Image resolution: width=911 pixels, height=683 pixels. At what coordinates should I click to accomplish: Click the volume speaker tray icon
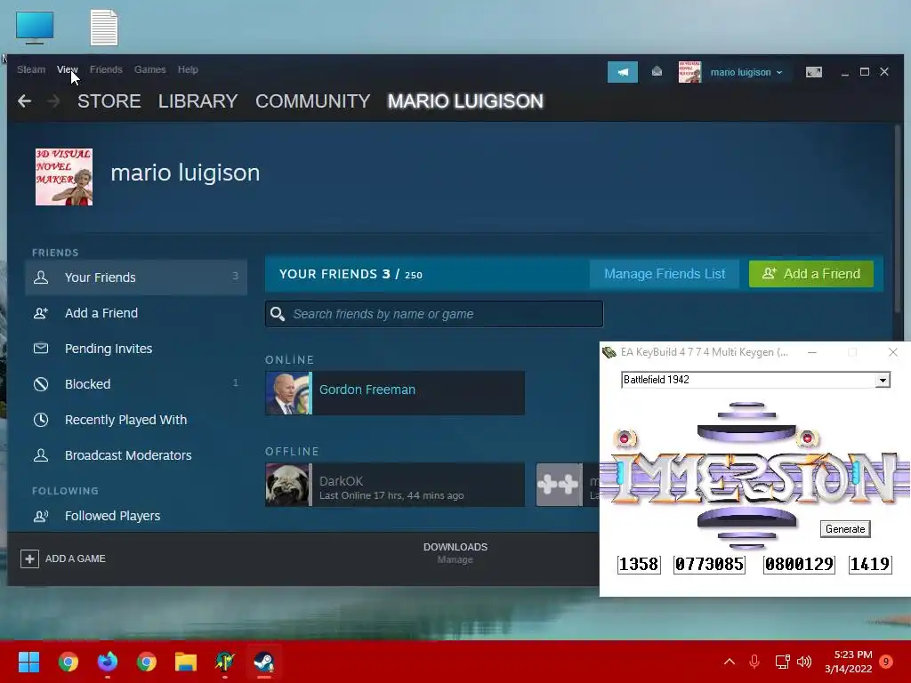point(804,662)
